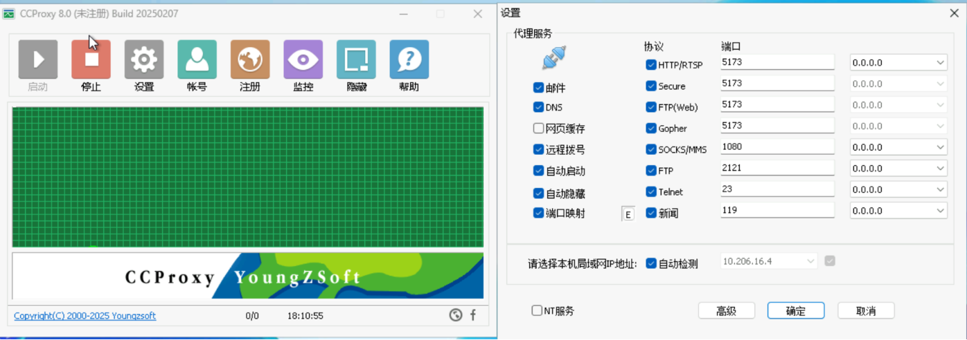Toggle the 远程拨号 checkbox
The image size is (967, 340).
point(538,149)
